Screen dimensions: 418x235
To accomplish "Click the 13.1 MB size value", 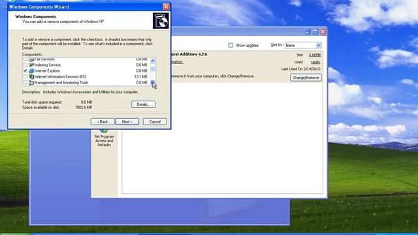I will point(141,77).
